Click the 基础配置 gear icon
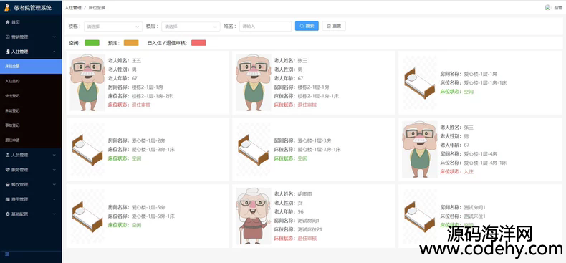This screenshot has width=566, height=263. (x=8, y=214)
